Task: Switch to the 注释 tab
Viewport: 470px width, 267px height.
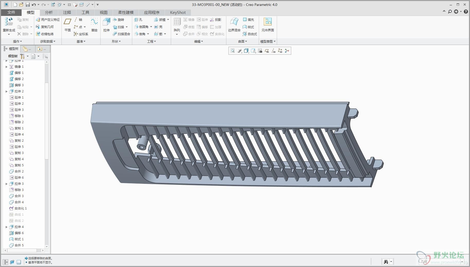Action: point(67,12)
